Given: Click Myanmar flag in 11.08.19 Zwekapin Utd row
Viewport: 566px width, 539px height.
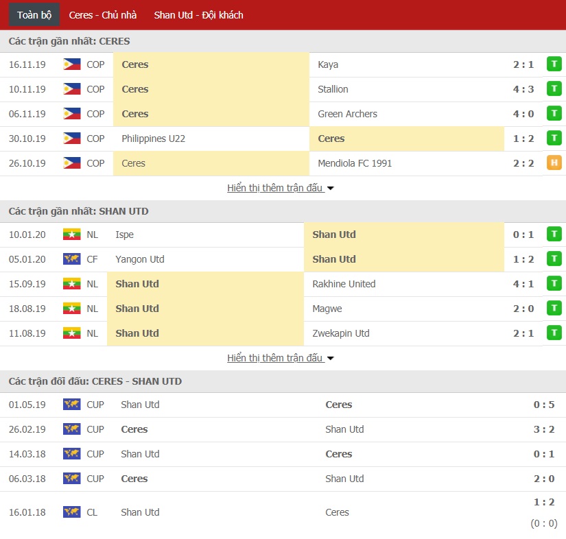Looking at the screenshot, I should coord(72,333).
